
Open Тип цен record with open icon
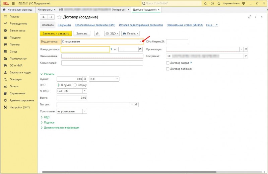click(x=136, y=104)
